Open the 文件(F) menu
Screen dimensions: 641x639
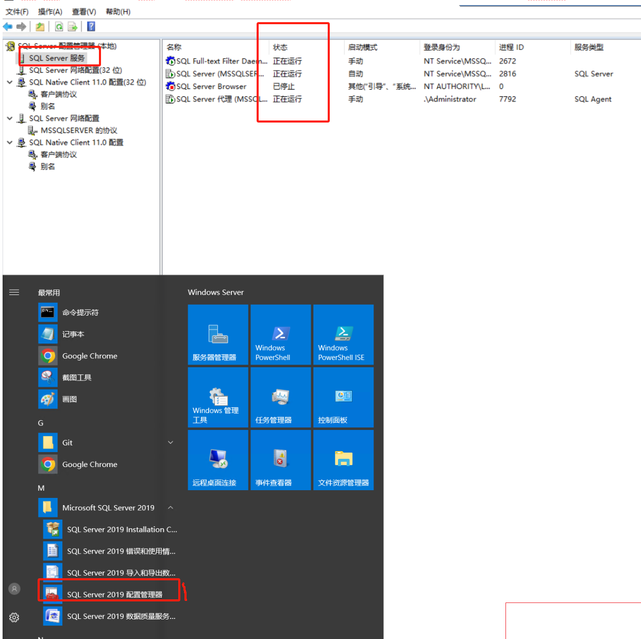pos(17,11)
